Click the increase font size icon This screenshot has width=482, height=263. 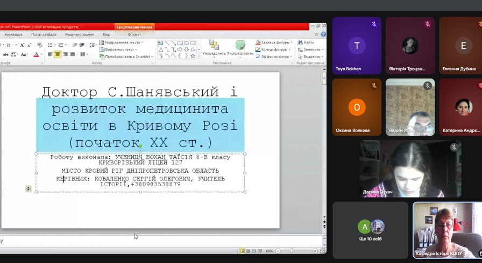[22, 46]
